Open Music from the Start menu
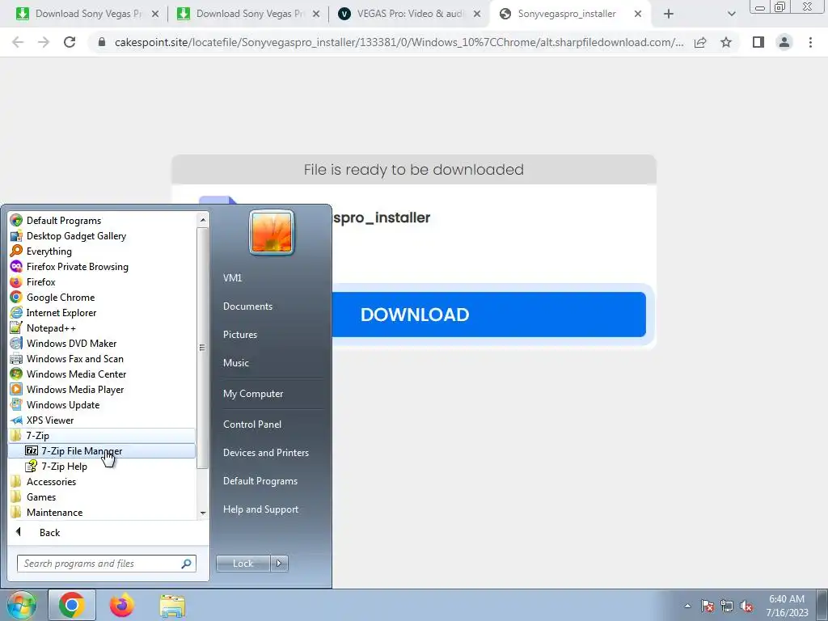This screenshot has height=621, width=828. (235, 363)
